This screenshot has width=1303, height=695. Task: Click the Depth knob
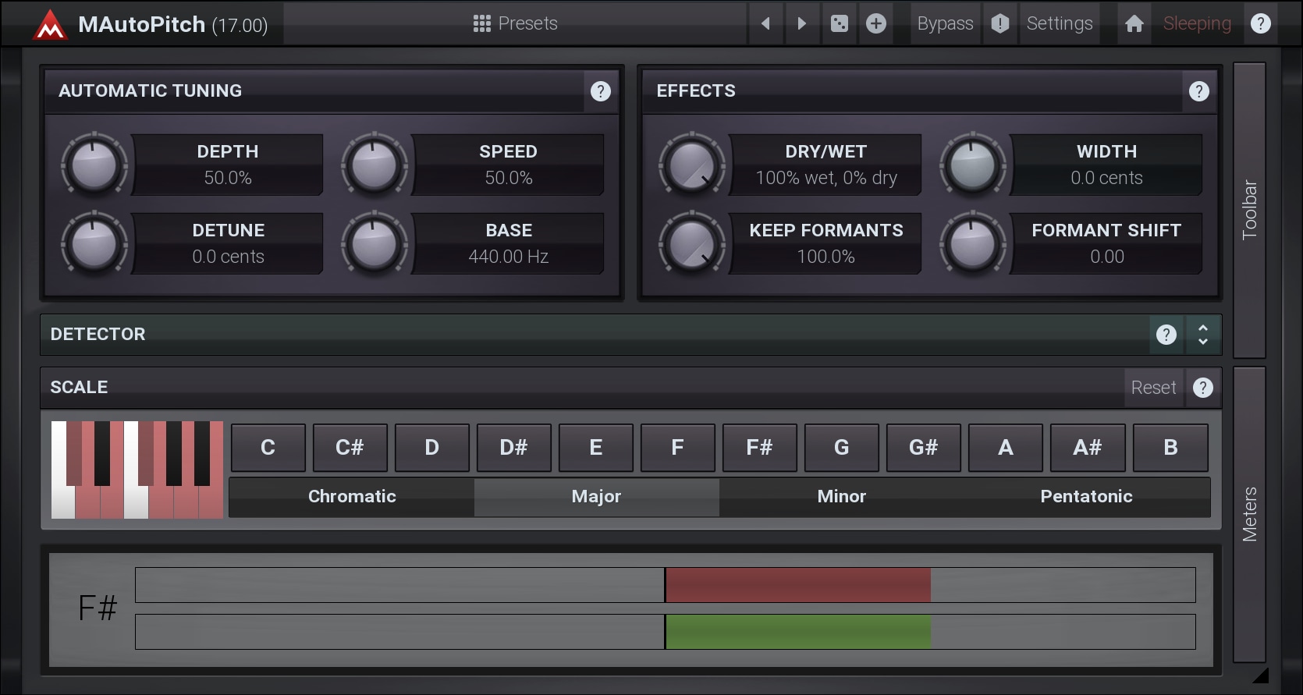click(x=94, y=165)
